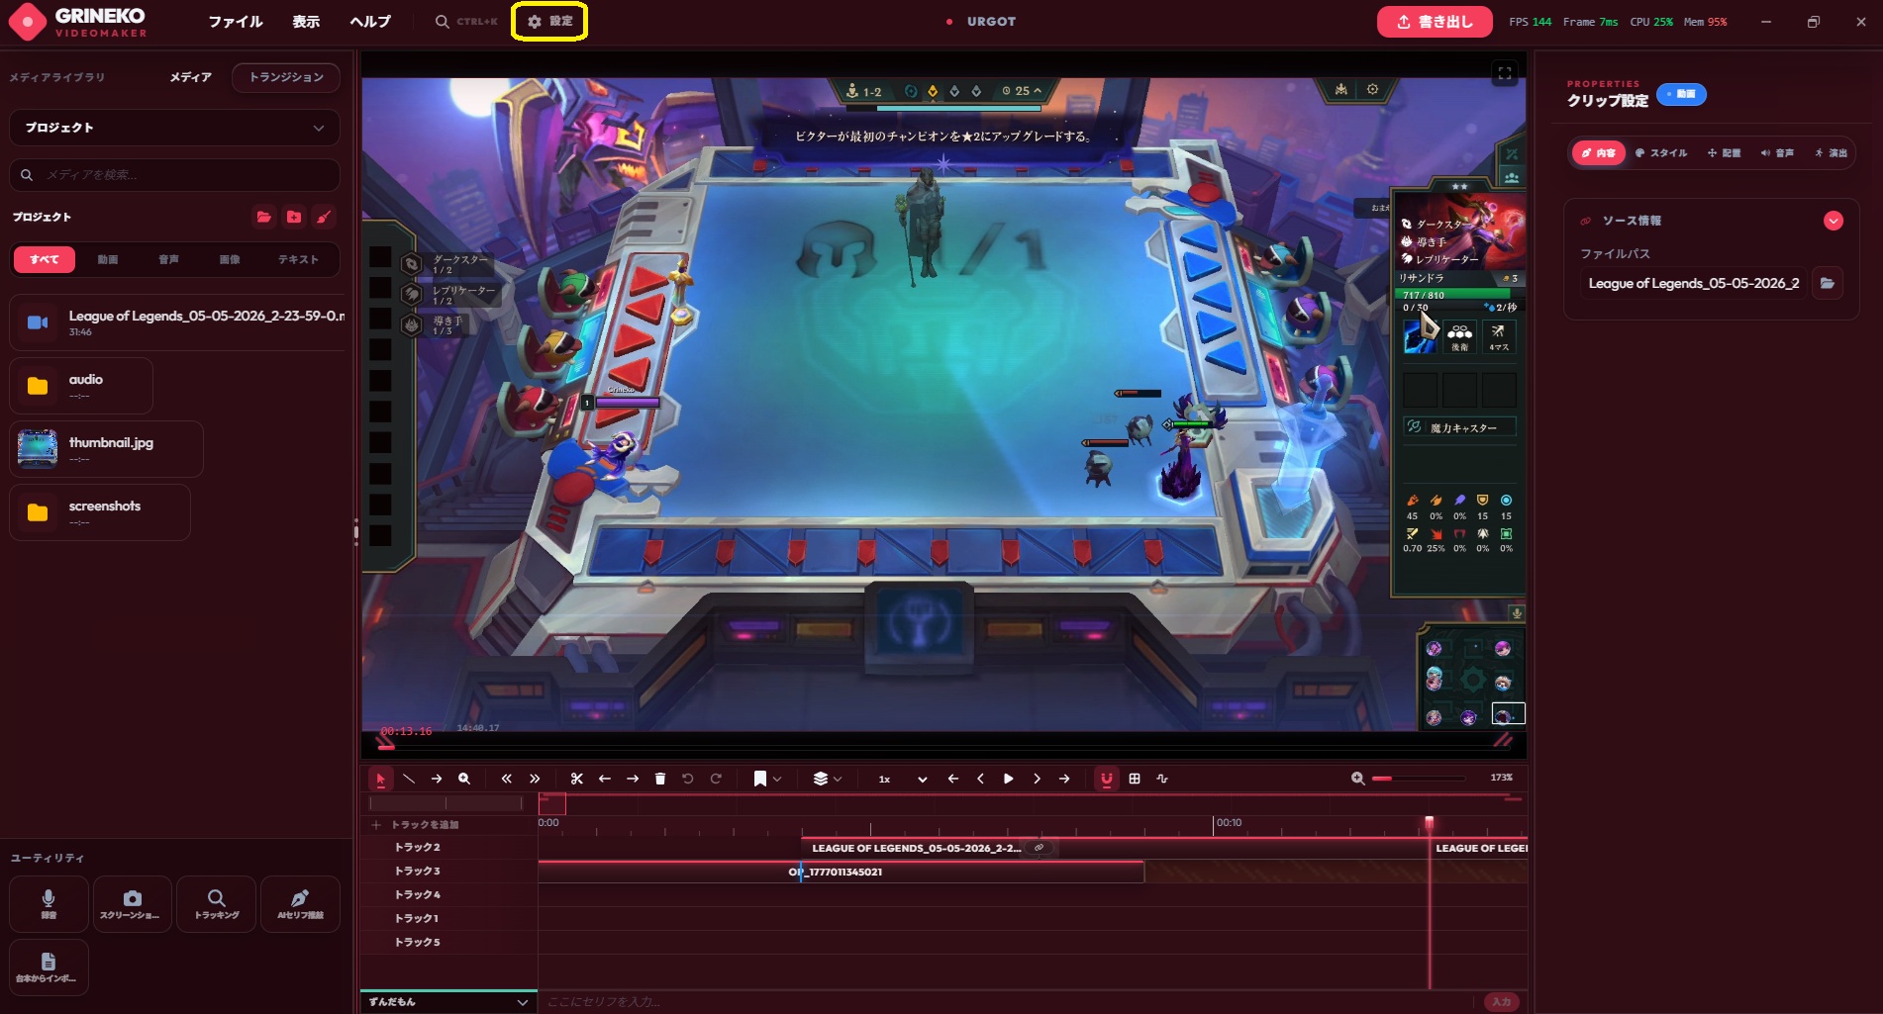This screenshot has height=1014, width=1883.
Task: Click the トラックを追加 add track button
Action: point(416,825)
